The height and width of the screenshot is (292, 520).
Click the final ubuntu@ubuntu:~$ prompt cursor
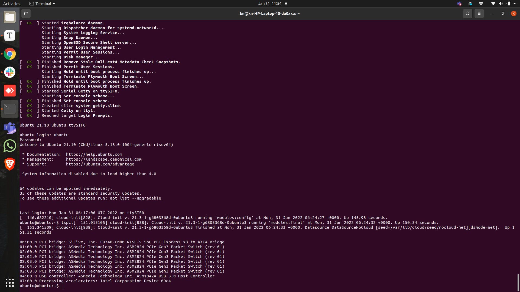click(x=63, y=286)
